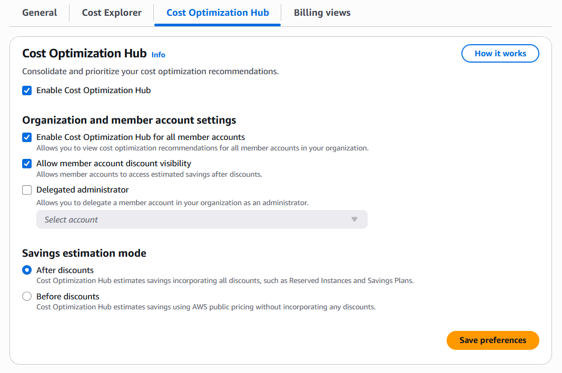
Task: Click the Savings estimation mode heading
Action: (x=84, y=253)
